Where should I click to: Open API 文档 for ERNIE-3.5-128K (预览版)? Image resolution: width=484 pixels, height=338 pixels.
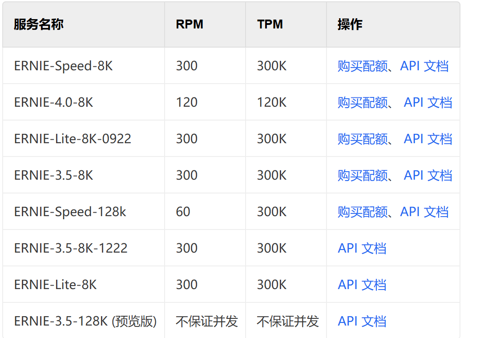click(x=362, y=321)
